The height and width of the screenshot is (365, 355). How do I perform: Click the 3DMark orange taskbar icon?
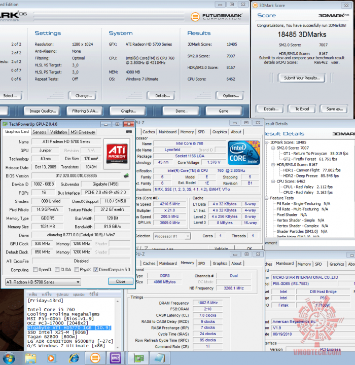click(x=95, y=358)
